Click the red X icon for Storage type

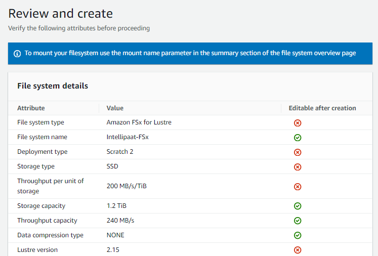click(x=298, y=167)
